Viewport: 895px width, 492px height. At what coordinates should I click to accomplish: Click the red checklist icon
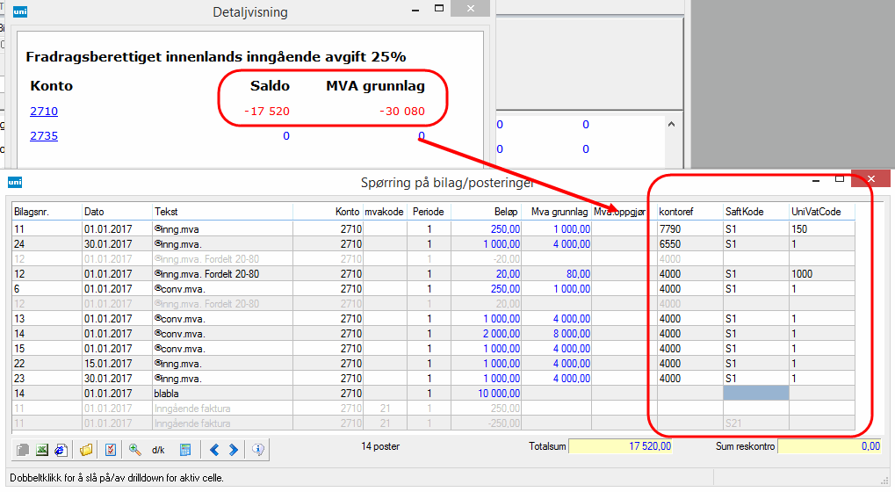[111, 450]
